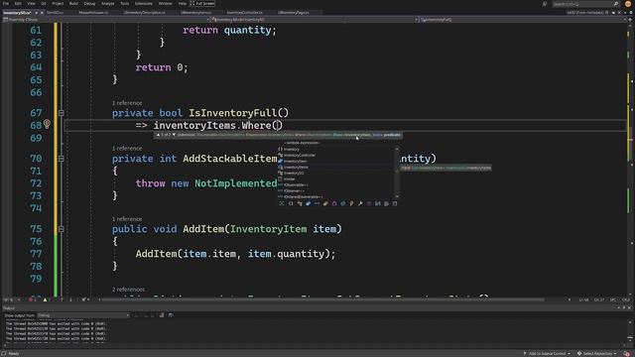Toggle the properties wrench filter in IntelliSense bar
The image size is (635, 357).
360,203
